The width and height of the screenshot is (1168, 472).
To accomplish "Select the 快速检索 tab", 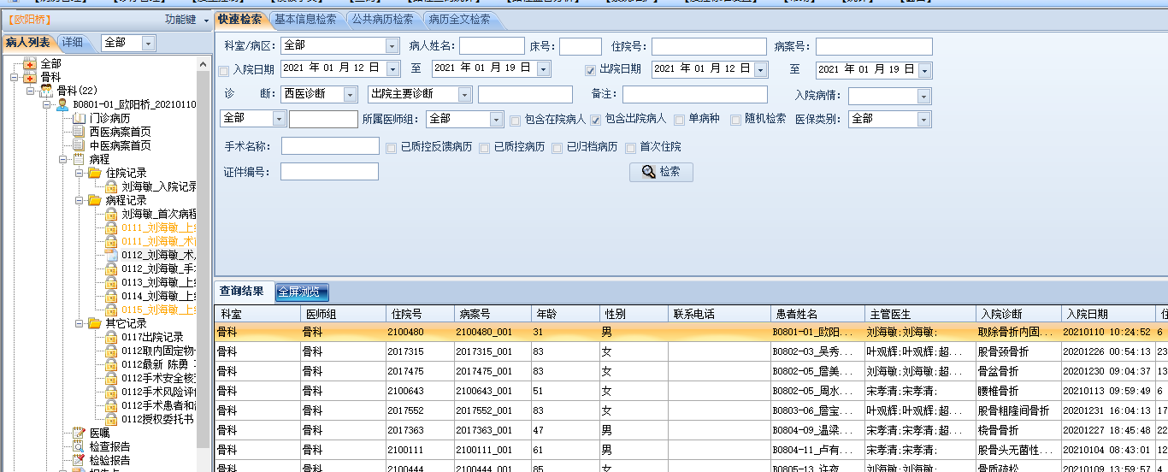I will [240, 19].
